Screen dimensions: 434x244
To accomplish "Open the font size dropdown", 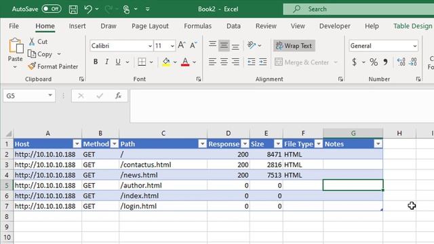I will (x=172, y=46).
